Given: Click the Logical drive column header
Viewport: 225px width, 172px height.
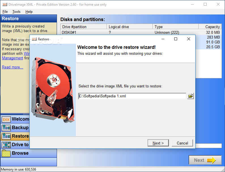Looking at the screenshot, I should (130, 27).
